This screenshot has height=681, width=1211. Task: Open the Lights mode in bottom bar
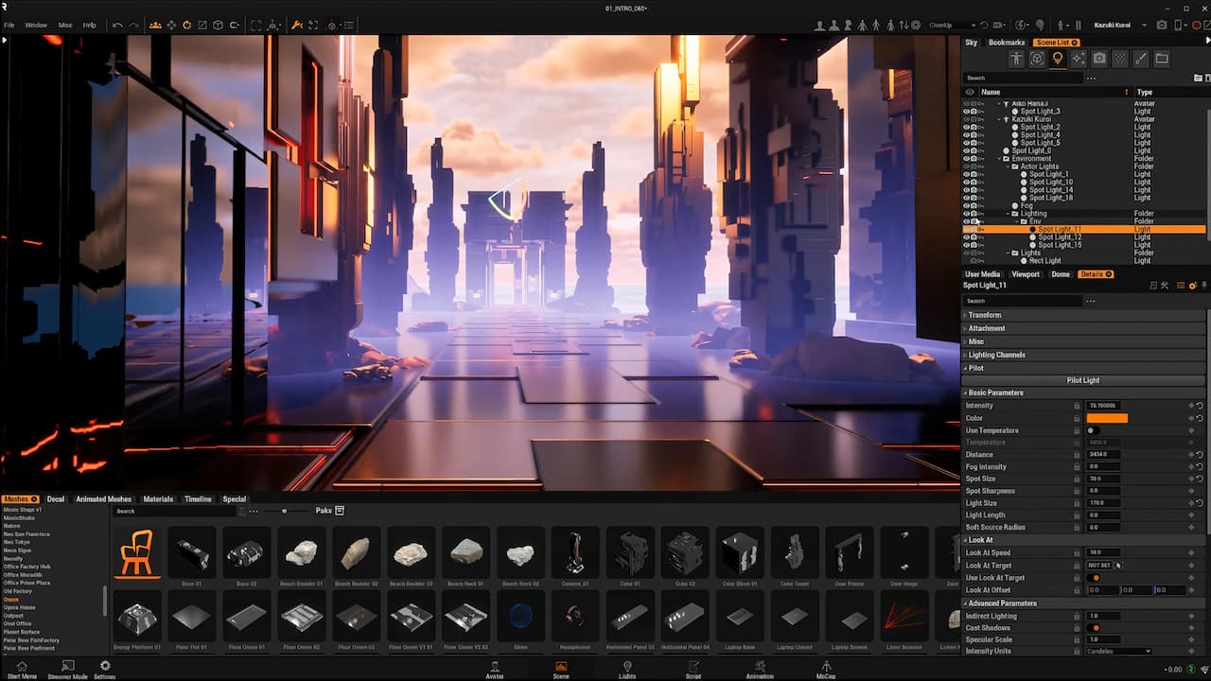coord(626,669)
